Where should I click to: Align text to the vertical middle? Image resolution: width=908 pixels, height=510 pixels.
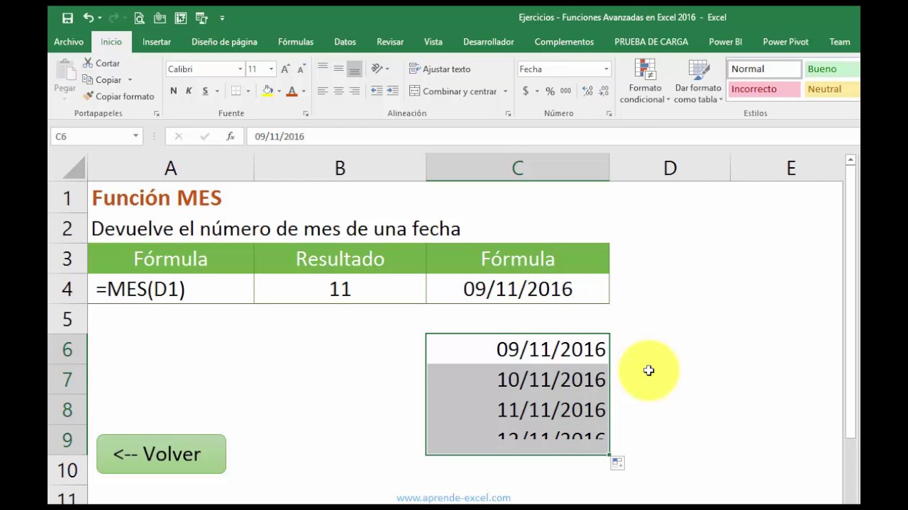[338, 68]
